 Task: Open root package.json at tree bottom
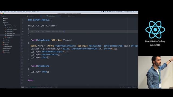coord(7,52)
